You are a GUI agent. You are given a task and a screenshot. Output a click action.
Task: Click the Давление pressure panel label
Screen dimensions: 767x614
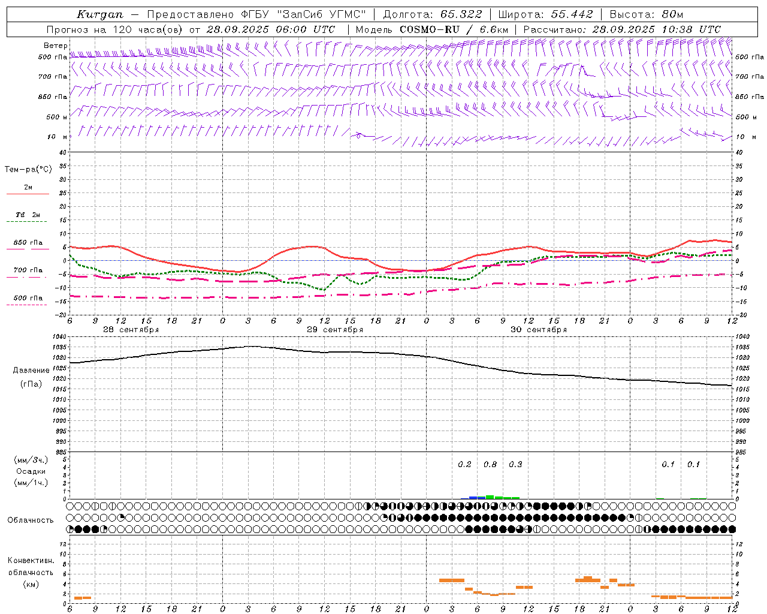pyautogui.click(x=31, y=371)
